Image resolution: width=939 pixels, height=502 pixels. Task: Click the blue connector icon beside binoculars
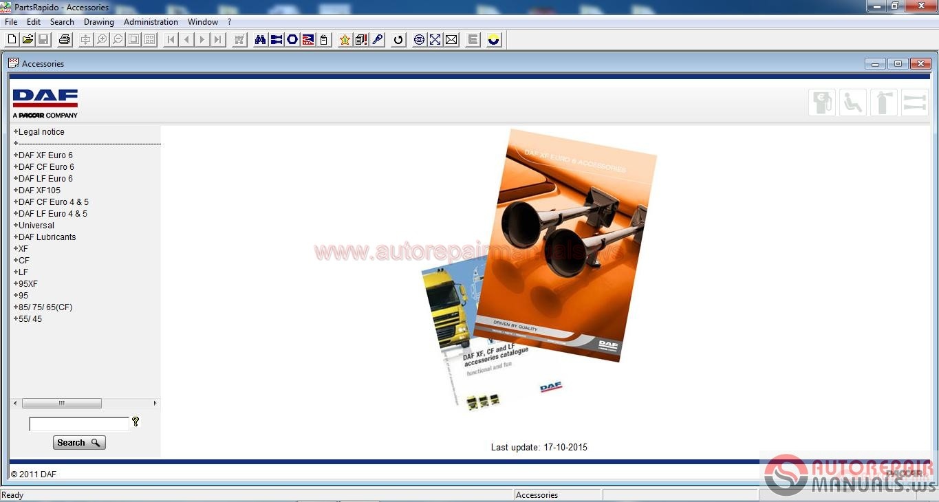(276, 40)
